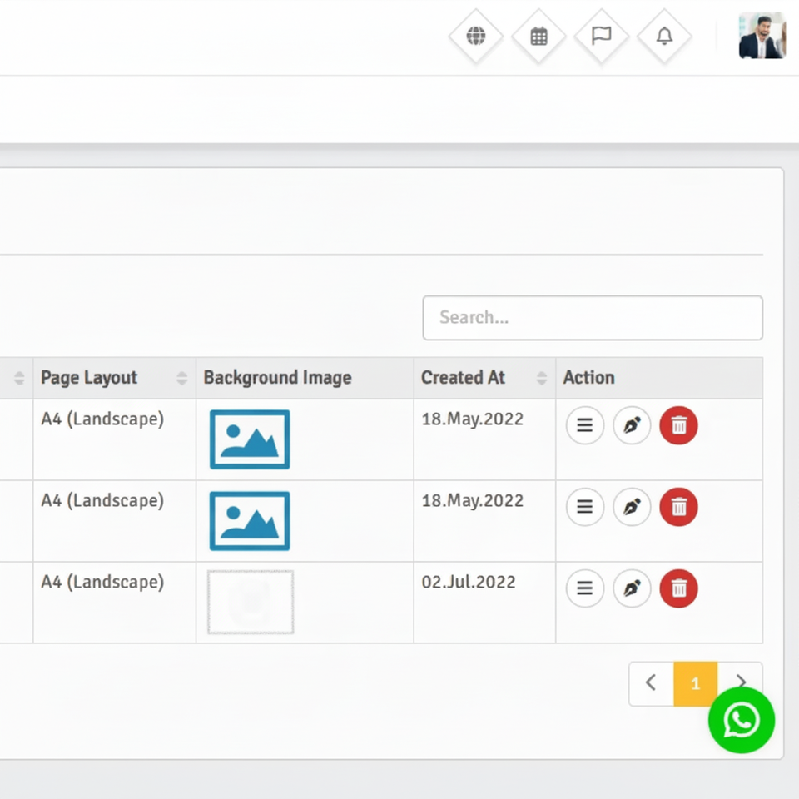
Task: Open second row background image thumbnail
Action: pyautogui.click(x=250, y=521)
